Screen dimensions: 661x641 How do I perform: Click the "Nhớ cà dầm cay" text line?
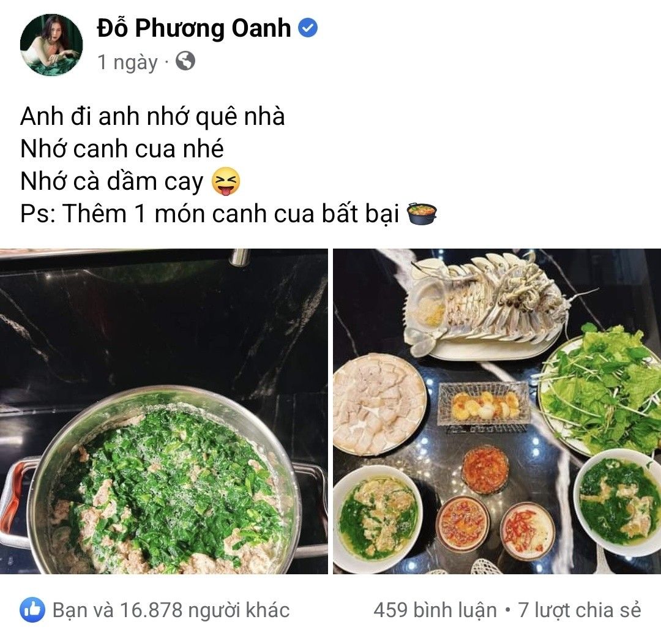pos(112,181)
